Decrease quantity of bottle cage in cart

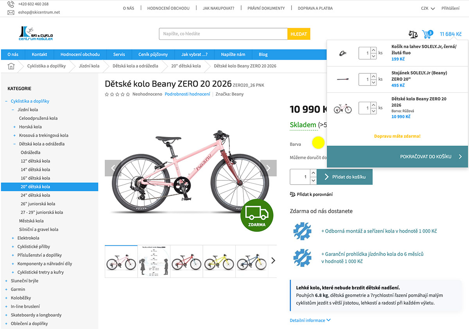tap(373, 56)
